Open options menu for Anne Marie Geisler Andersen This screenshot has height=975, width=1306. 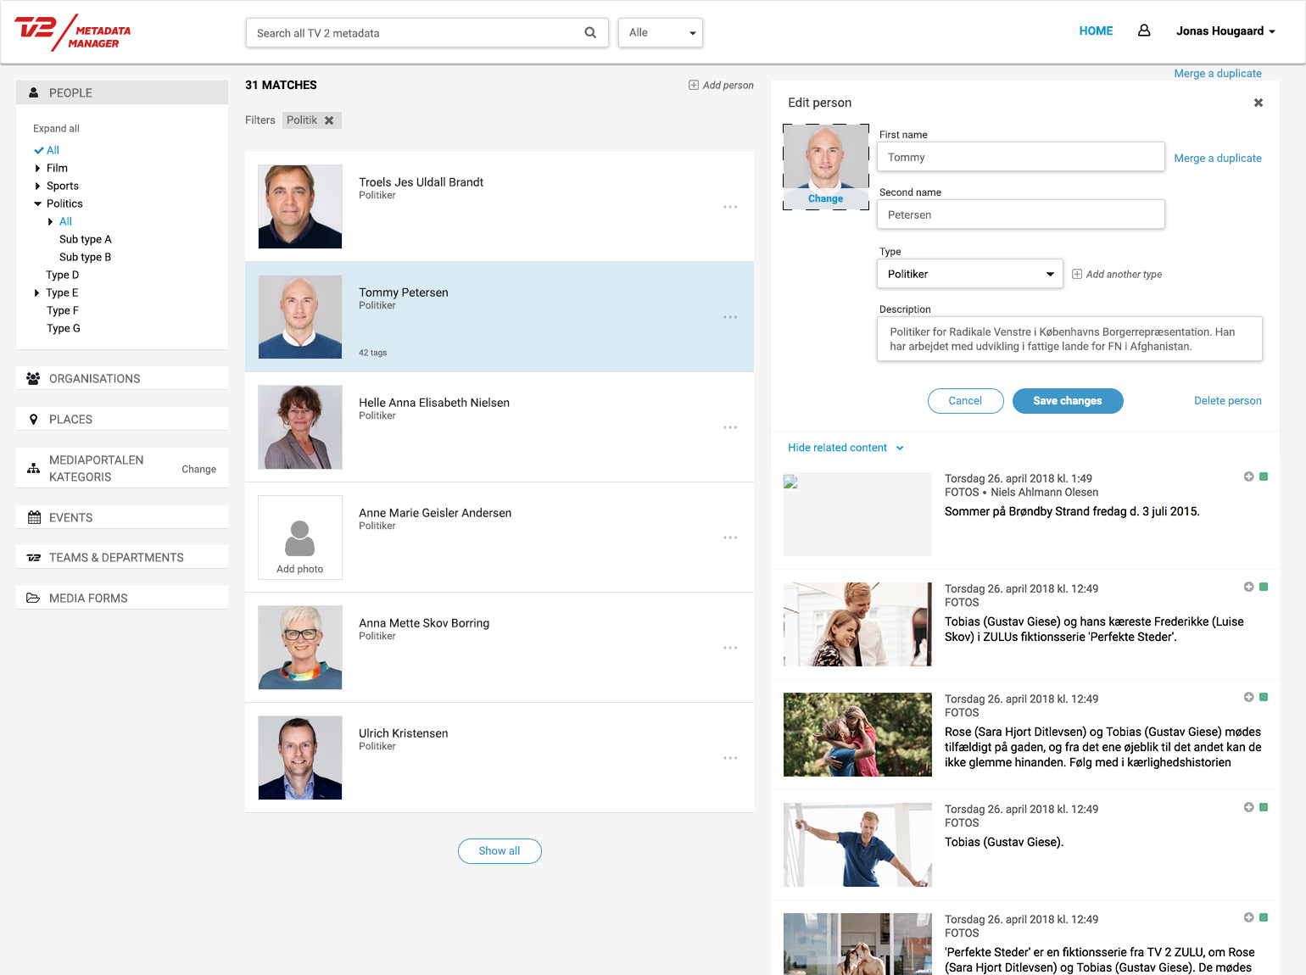(730, 538)
